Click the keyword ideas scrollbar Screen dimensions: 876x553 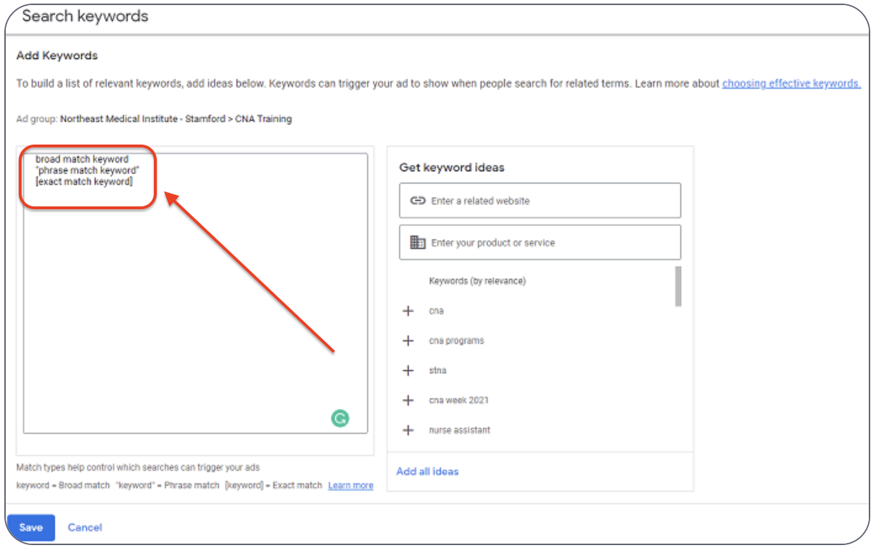[x=677, y=286]
